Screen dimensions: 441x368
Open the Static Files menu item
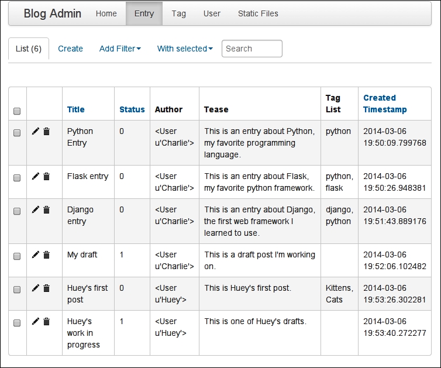[x=258, y=13]
